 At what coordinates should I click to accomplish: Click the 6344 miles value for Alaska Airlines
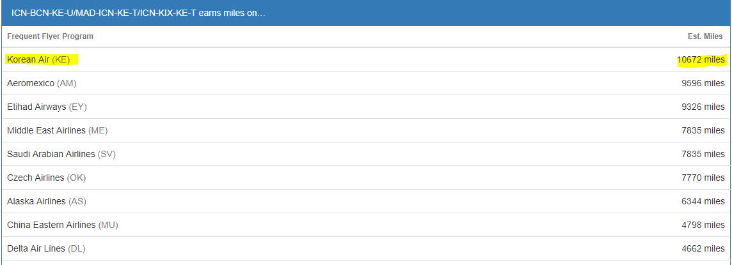[x=703, y=201]
